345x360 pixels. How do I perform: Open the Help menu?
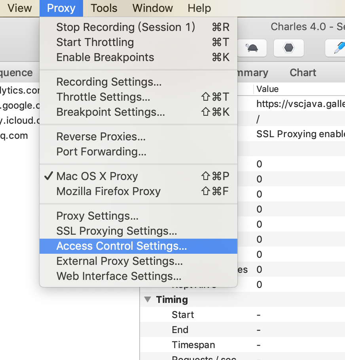coord(199,8)
